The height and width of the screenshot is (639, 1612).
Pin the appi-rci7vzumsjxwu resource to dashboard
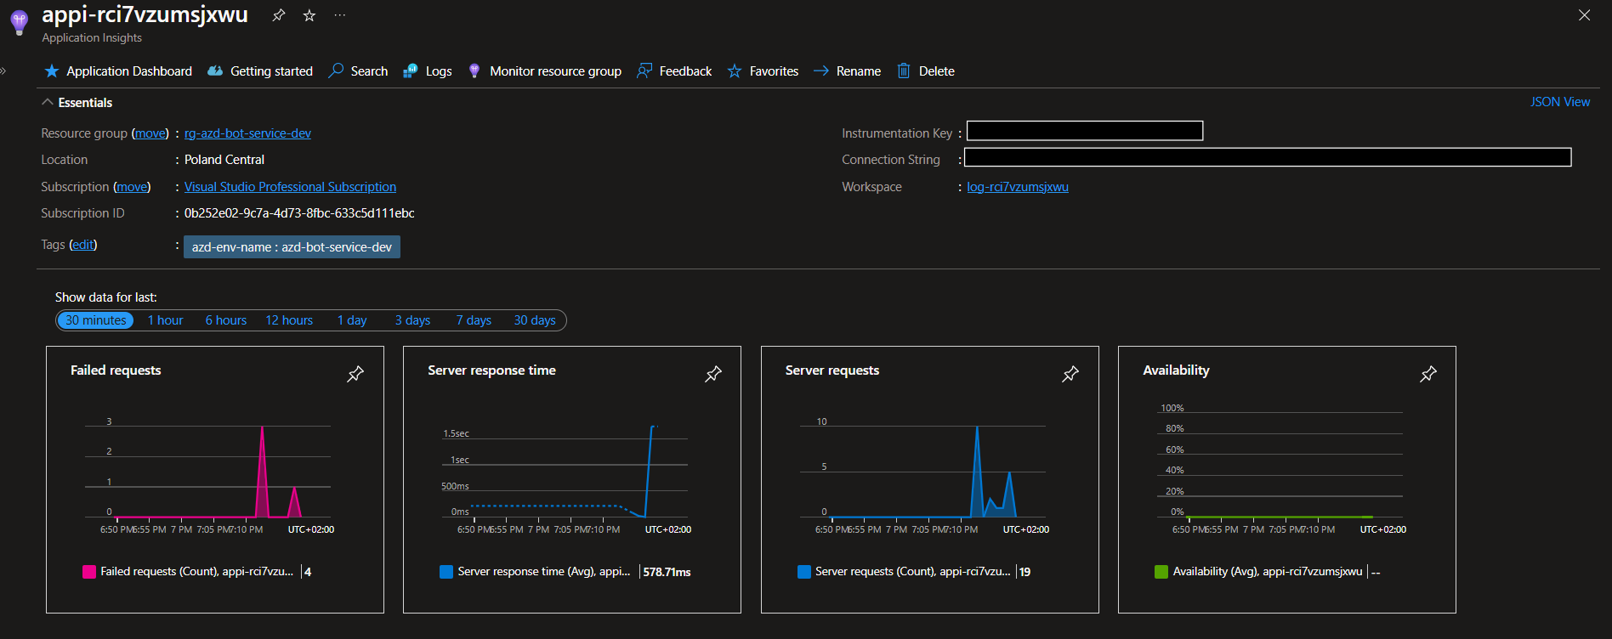(278, 15)
